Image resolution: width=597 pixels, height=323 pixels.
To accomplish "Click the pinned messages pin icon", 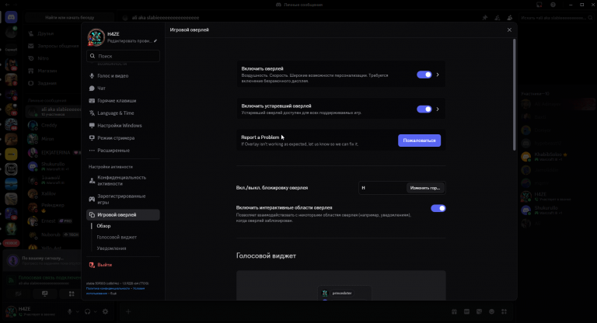I will coord(485,18).
